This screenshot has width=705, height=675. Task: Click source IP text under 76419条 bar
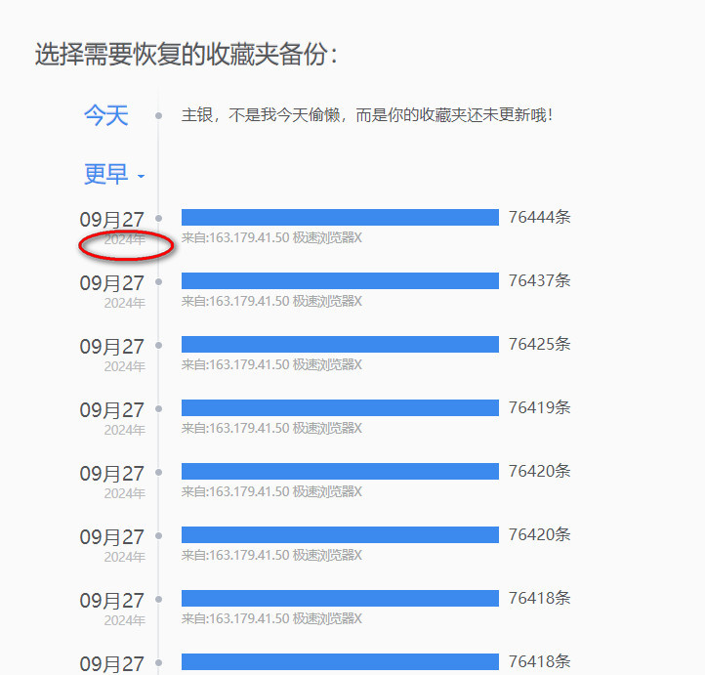271,428
